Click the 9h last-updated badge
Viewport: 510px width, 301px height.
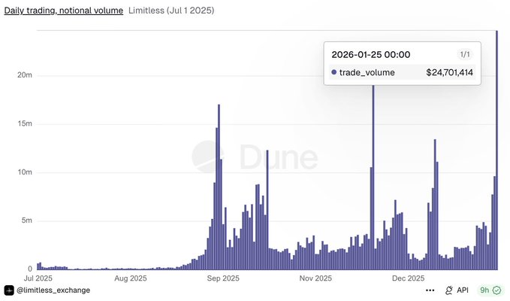click(484, 290)
